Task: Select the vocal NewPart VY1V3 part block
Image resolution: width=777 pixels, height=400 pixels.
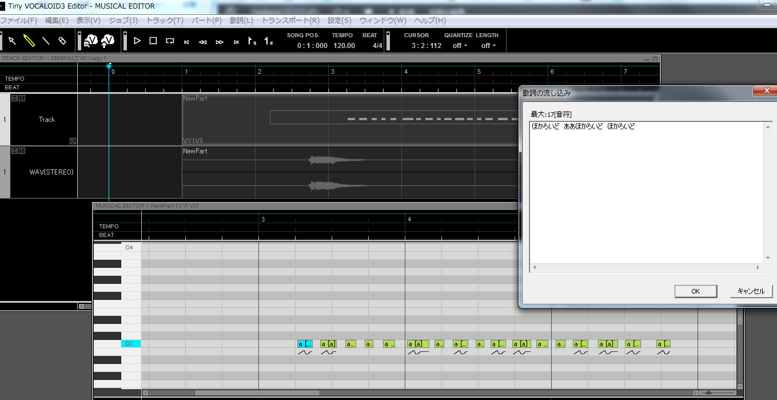Action: pyautogui.click(x=350, y=119)
